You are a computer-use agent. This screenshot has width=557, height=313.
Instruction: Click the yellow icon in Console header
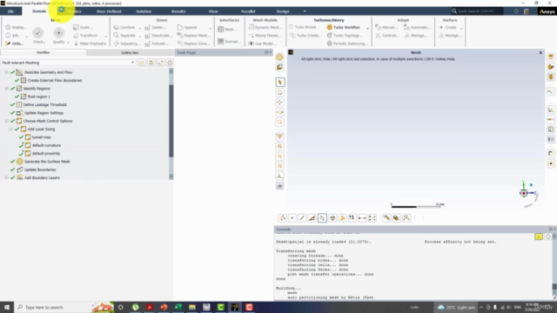[x=539, y=236]
